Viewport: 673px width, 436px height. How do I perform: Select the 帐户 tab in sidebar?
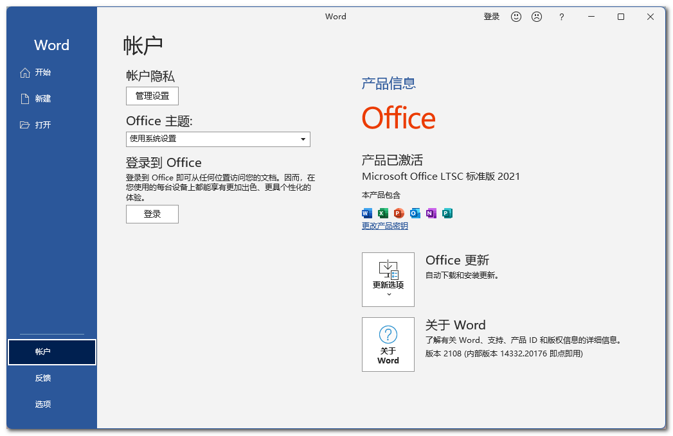(52, 352)
